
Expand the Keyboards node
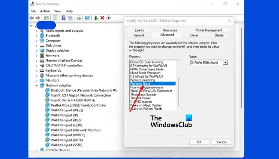[x=37, y=70]
